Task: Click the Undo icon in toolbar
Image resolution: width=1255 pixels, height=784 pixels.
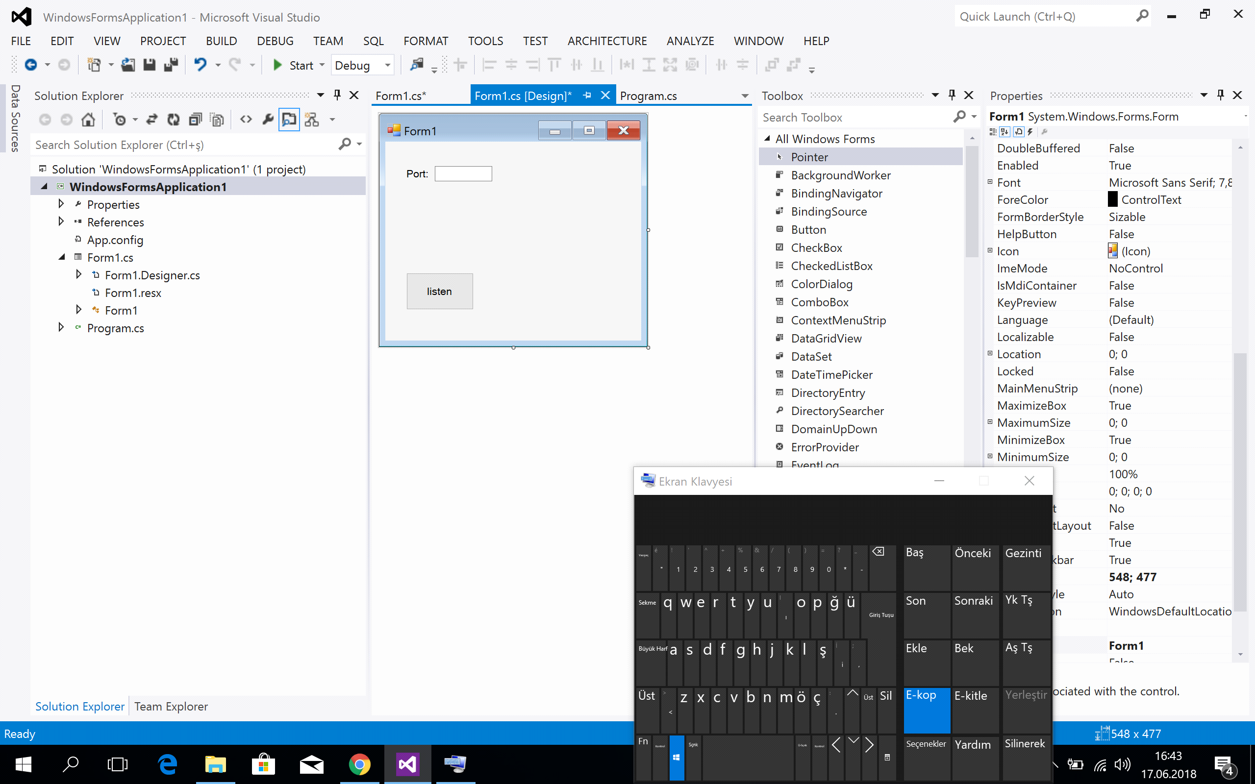Action: click(200, 65)
